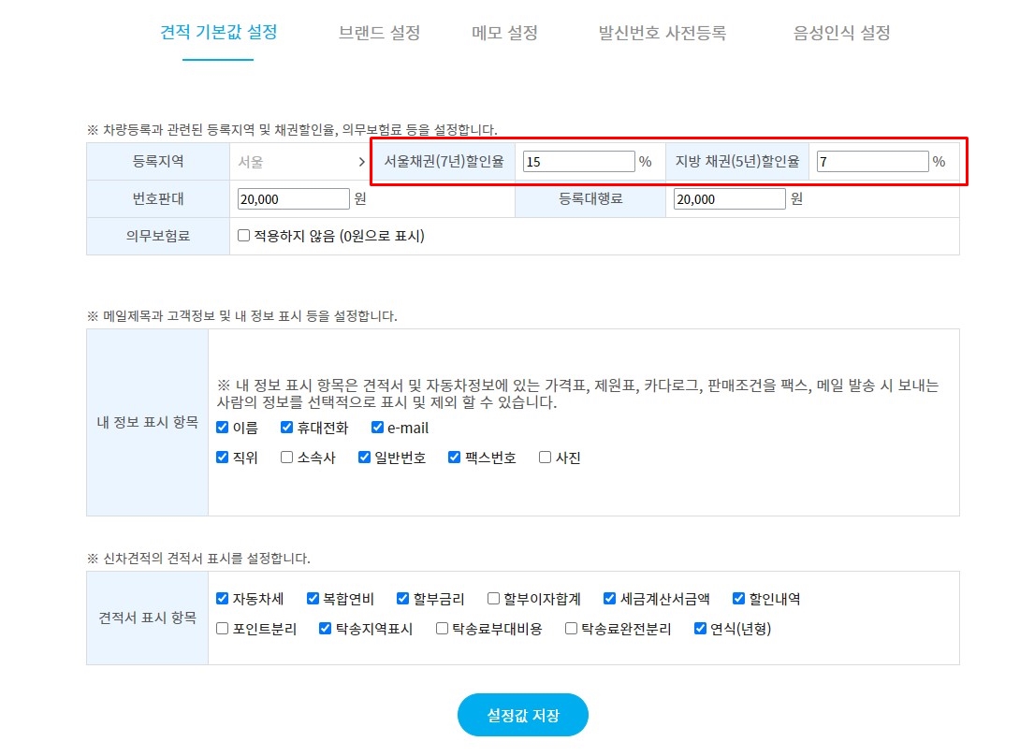Click the 견적서 표시 항목 label
The width and height of the screenshot is (1034, 756).
[x=147, y=617]
